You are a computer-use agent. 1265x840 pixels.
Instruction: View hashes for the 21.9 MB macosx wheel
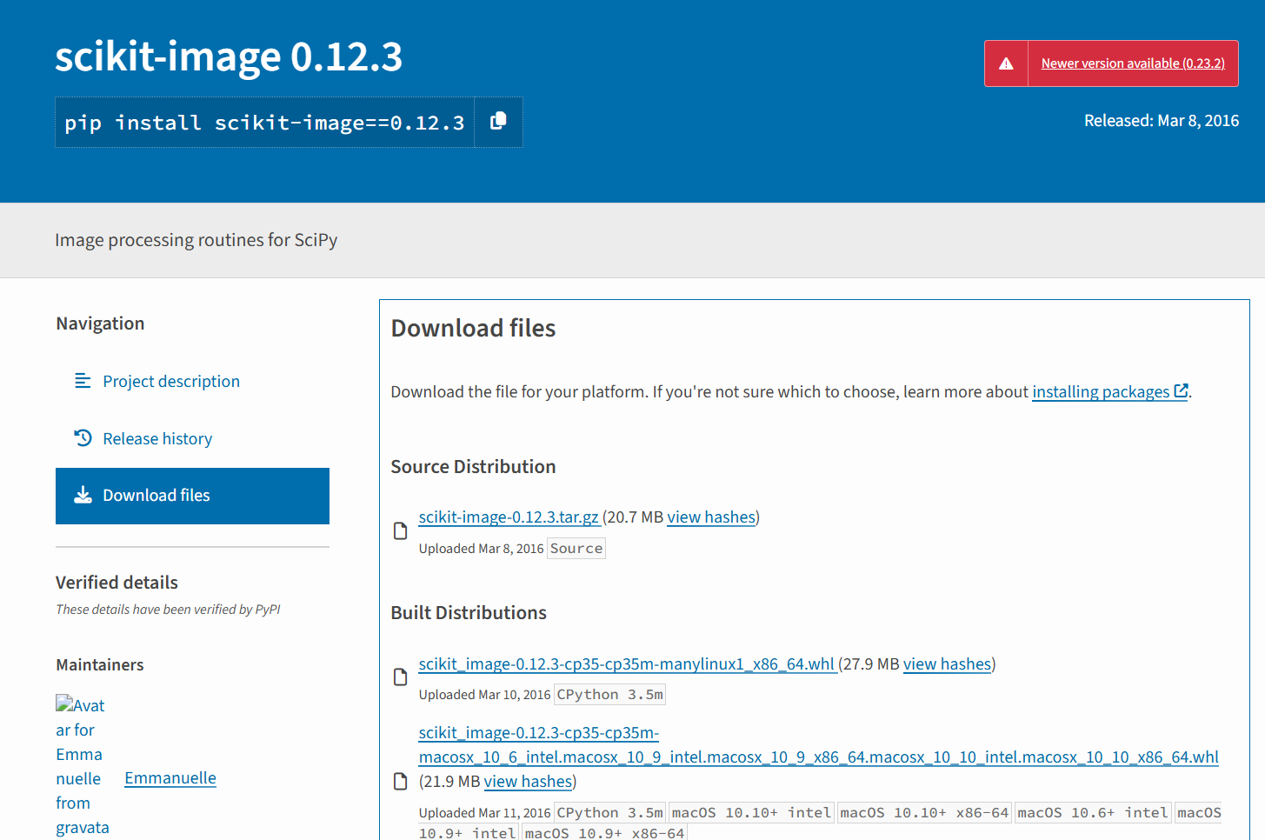pos(528,782)
